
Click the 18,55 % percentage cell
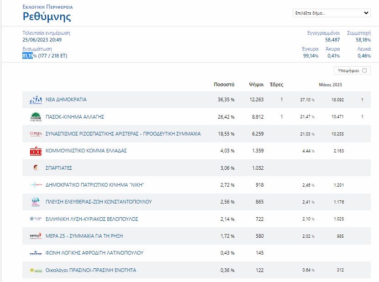click(x=226, y=134)
